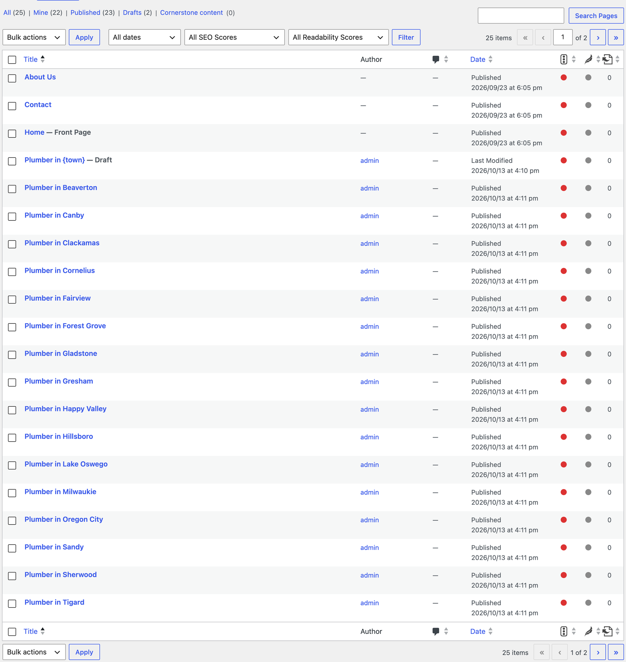
Task: Show Mine pages filter
Action: (41, 13)
